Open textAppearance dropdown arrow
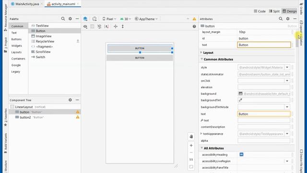This screenshot has height=173, width=307. tap(287, 134)
